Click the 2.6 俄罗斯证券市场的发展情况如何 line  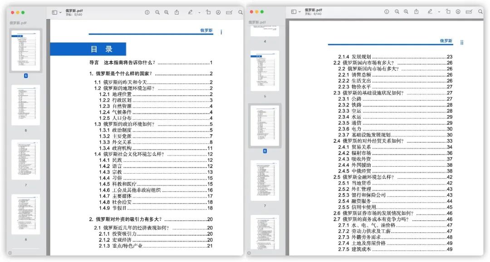pyautogui.click(x=393, y=213)
